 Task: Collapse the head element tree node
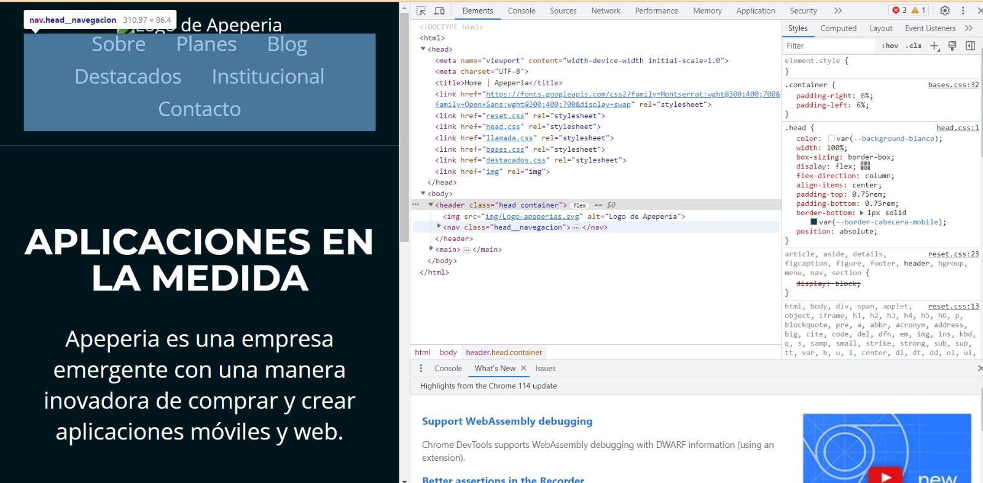pos(423,49)
